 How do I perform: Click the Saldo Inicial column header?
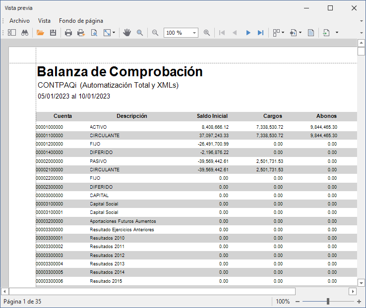click(x=212, y=116)
